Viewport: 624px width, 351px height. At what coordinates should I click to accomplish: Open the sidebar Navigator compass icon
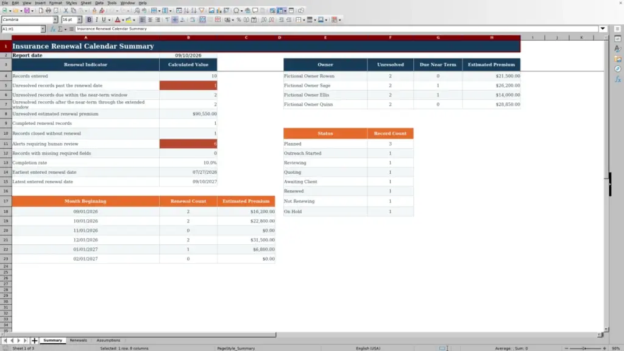[x=618, y=69]
